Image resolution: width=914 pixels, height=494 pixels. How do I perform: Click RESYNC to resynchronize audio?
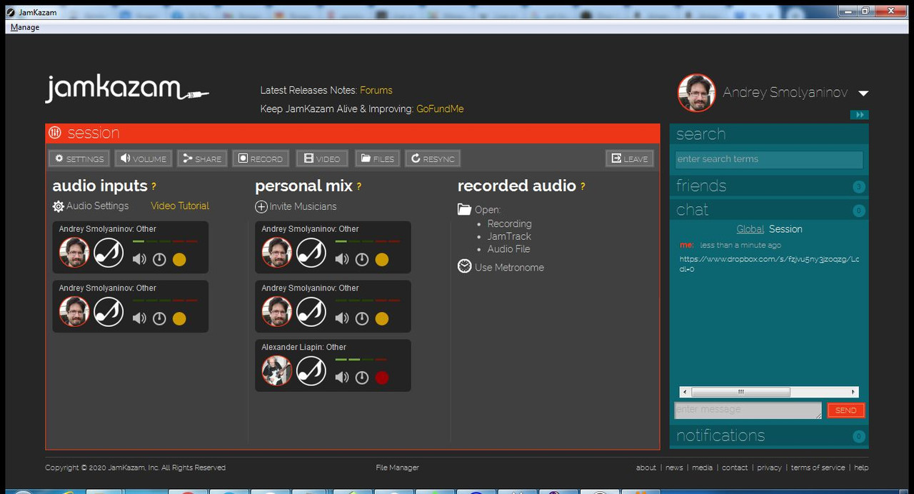(x=433, y=158)
